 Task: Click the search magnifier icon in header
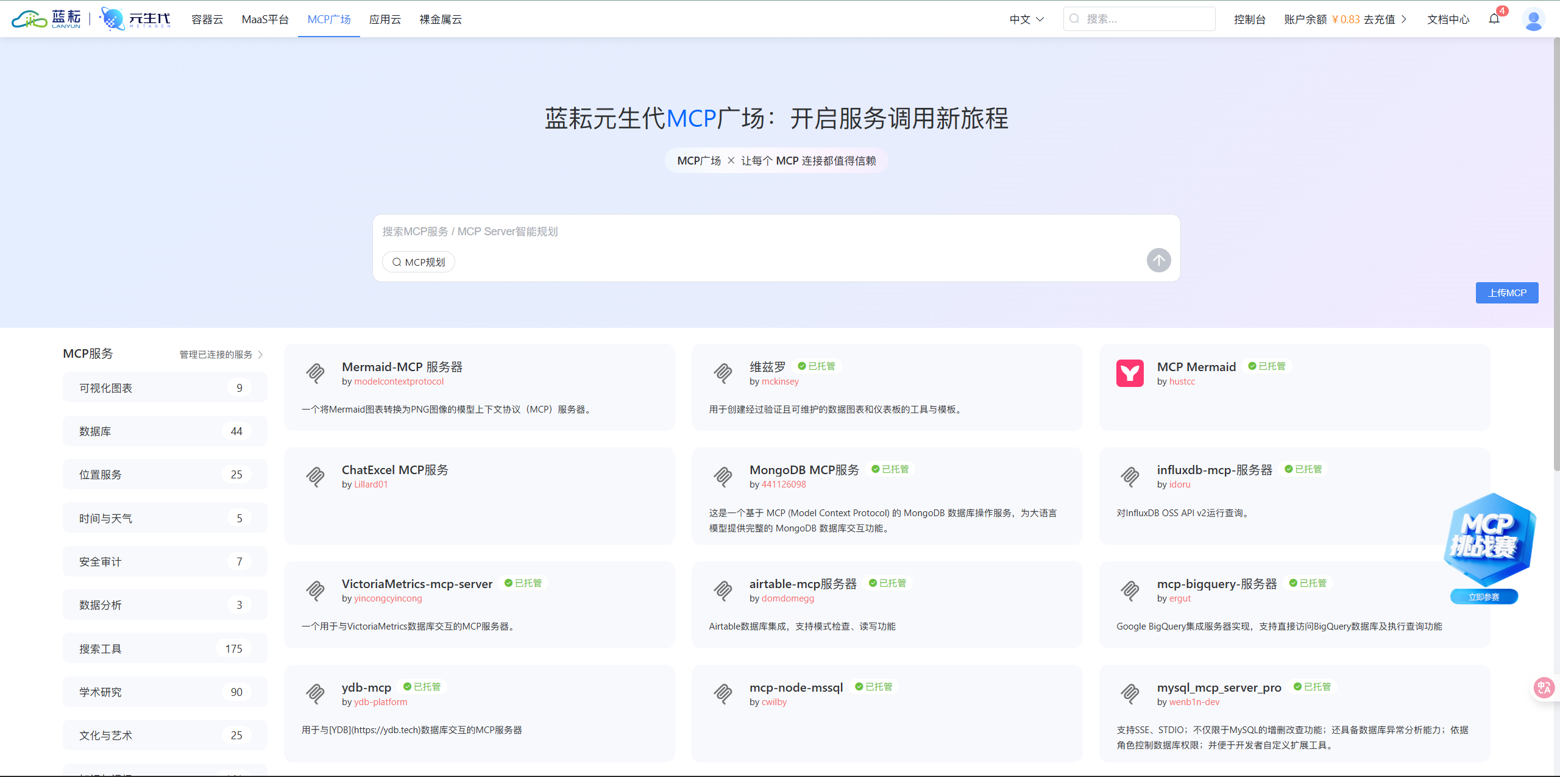click(x=1075, y=19)
